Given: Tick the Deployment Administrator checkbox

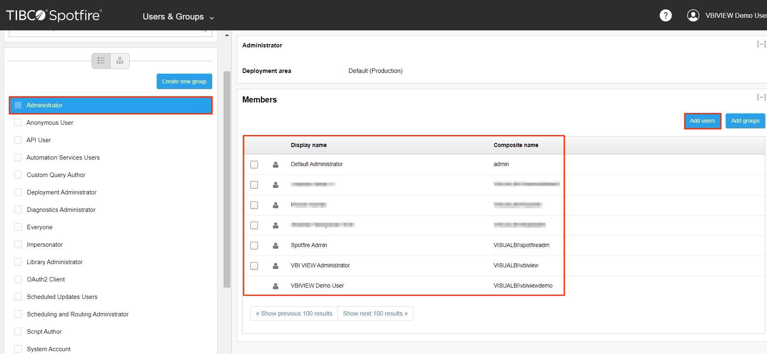Looking at the screenshot, I should pos(18,192).
